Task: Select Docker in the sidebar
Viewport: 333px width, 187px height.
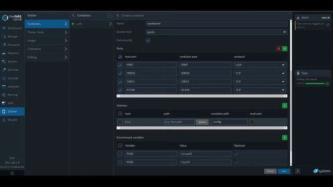Action: [x=12, y=112]
